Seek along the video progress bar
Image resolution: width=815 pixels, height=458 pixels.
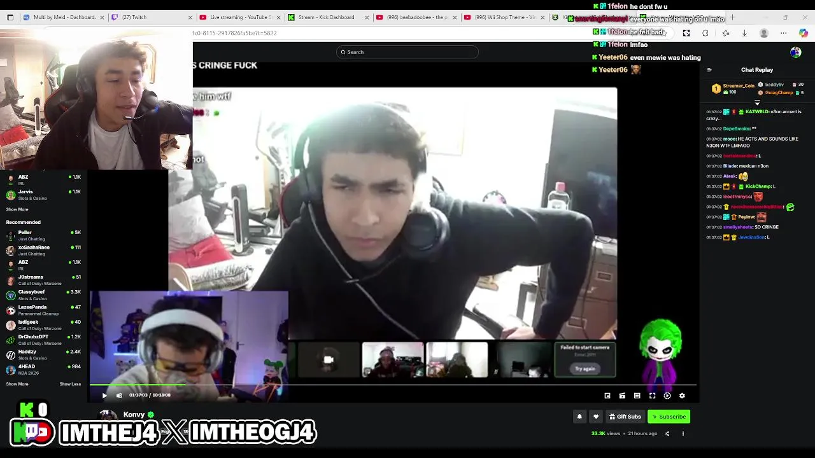coord(393,384)
